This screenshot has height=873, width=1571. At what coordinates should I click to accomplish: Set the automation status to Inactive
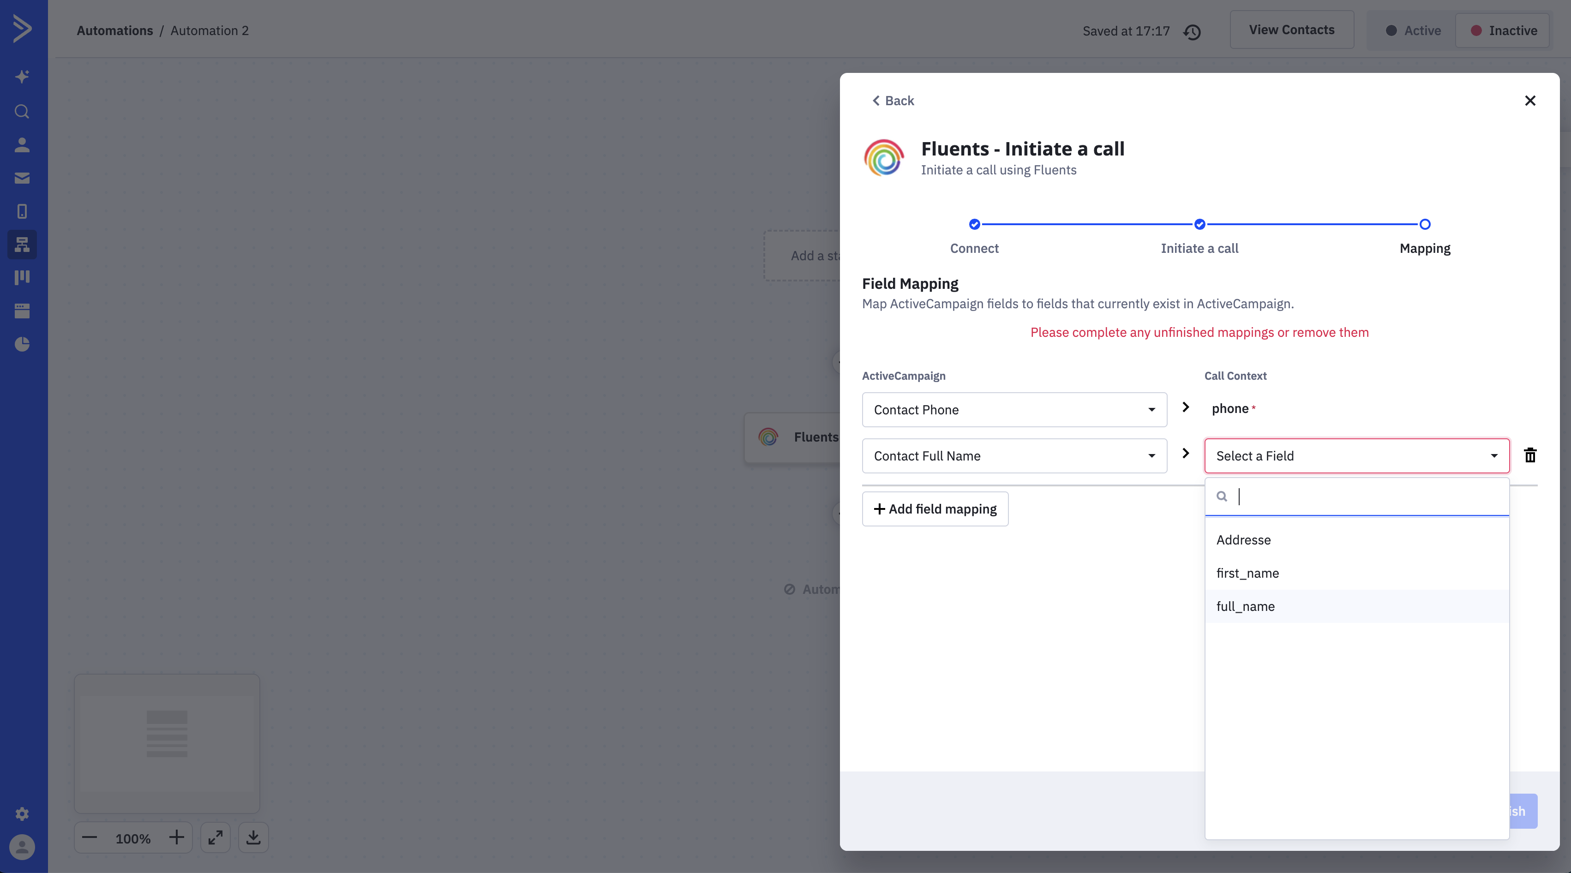pyautogui.click(x=1503, y=30)
